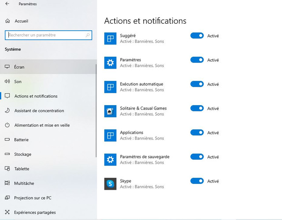282x220 pixels.
Task: Disable Applications notifications toggle
Action: click(197, 132)
